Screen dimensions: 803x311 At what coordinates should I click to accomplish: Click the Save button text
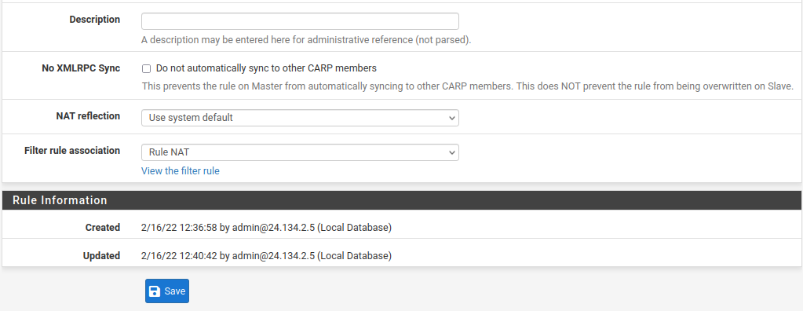point(174,291)
